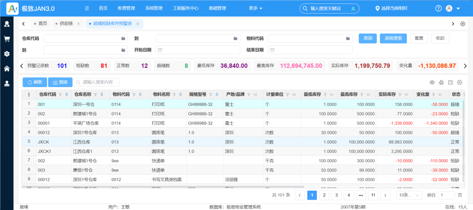Click the folder icon in 物料代码 field
The image size is (473, 210).
348,38
